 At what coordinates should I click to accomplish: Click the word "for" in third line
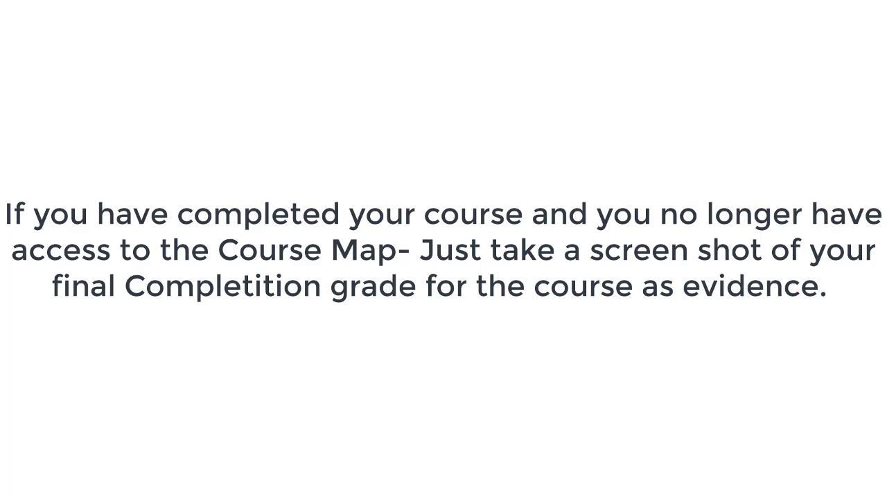(446, 286)
